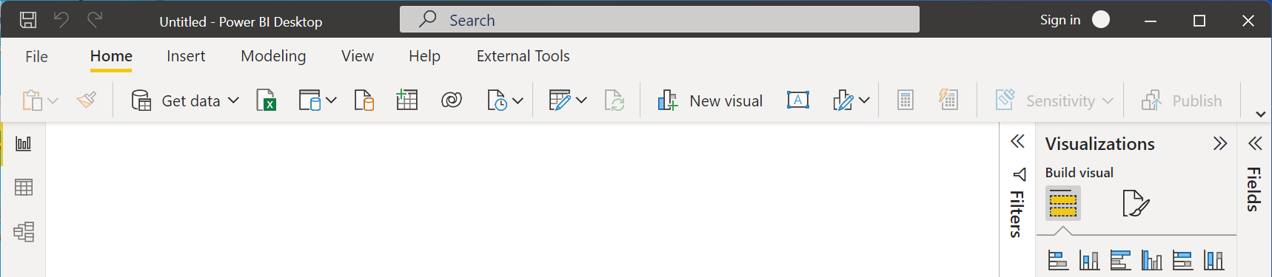Select the Build visual fields icon
This screenshot has width=1272, height=277.
1062,203
